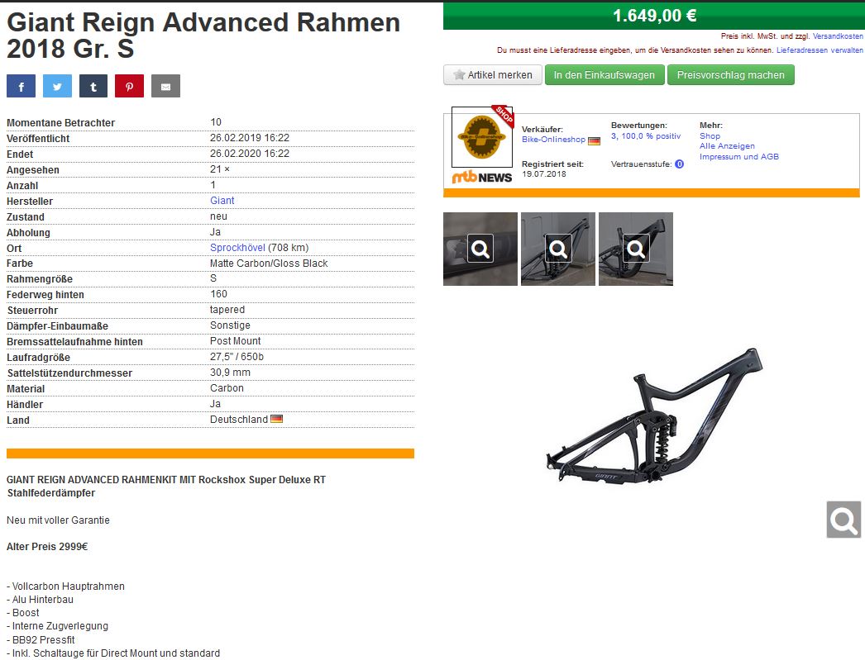
Task: Open the Giant manufacturer link
Action: pos(222,201)
